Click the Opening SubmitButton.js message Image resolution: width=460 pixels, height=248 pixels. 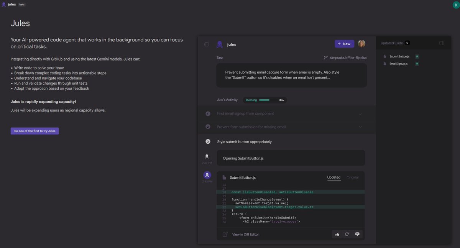coord(291,158)
